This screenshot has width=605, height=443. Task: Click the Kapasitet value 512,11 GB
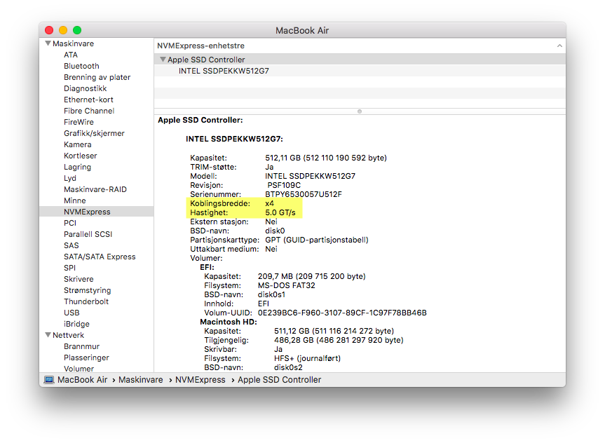coord(326,158)
